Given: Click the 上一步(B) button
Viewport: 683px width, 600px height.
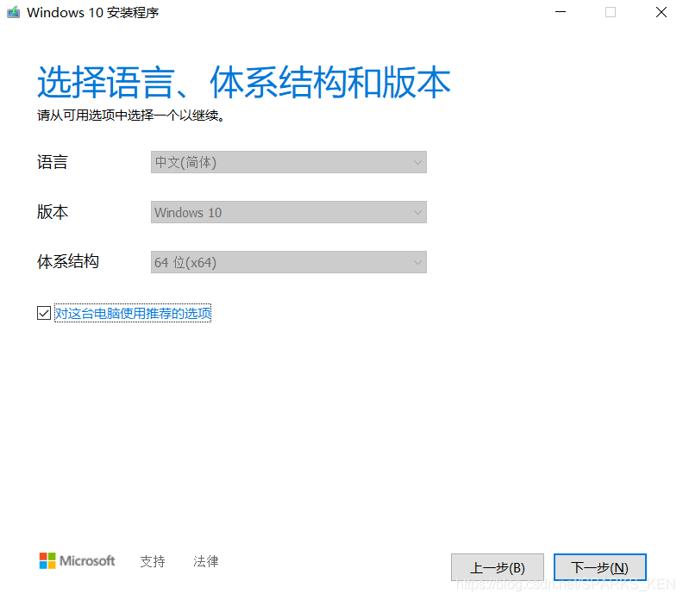Looking at the screenshot, I should click(497, 567).
